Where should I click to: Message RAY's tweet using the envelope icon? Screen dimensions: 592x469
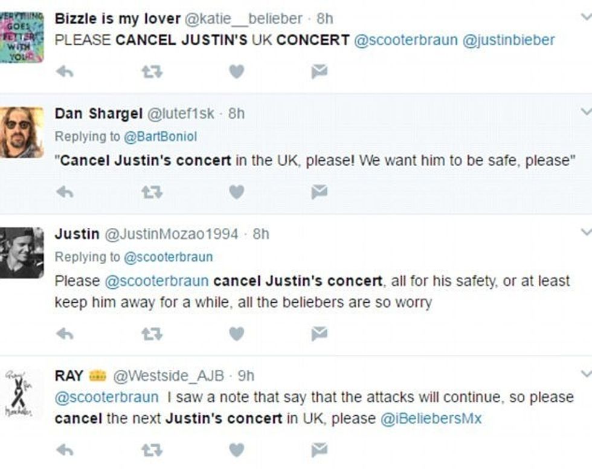(x=319, y=450)
